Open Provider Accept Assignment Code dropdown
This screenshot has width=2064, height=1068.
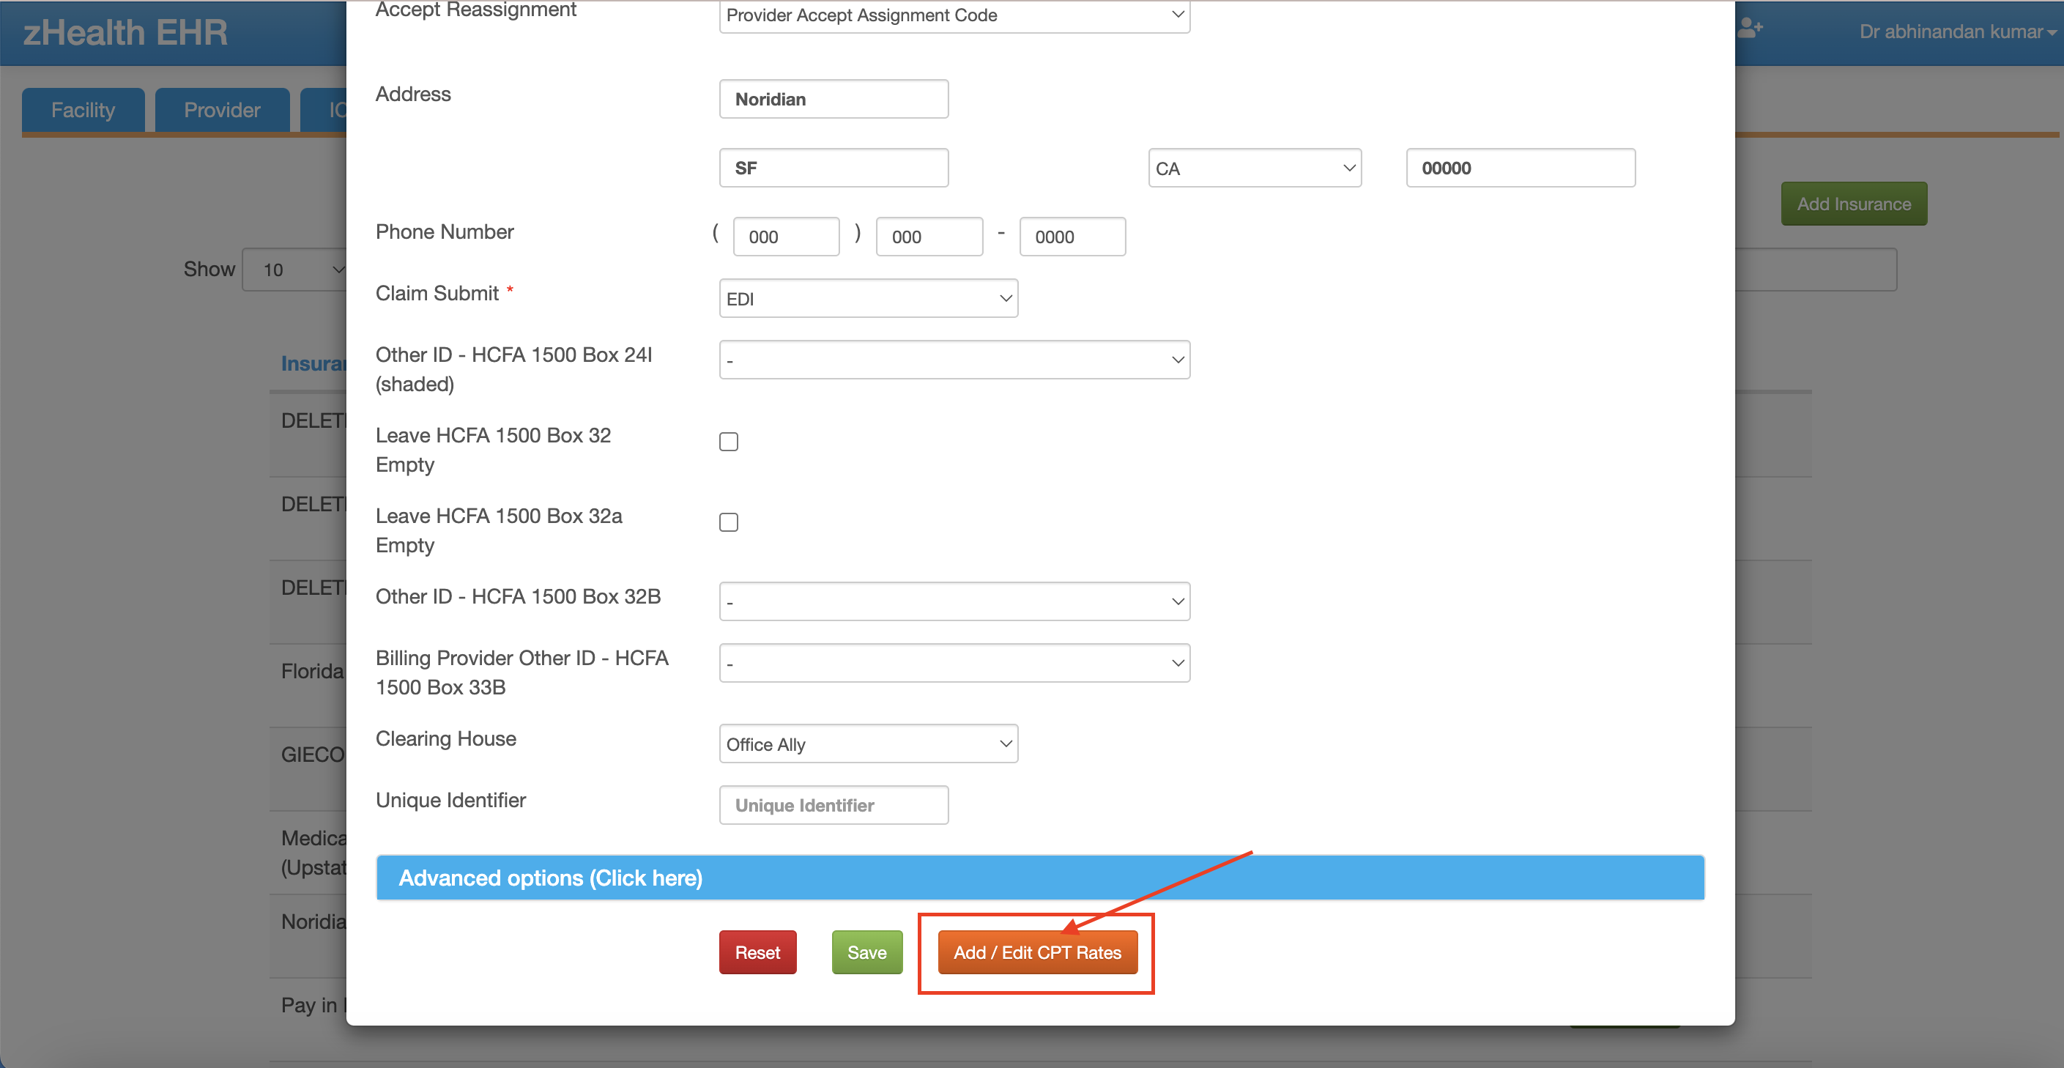click(954, 15)
